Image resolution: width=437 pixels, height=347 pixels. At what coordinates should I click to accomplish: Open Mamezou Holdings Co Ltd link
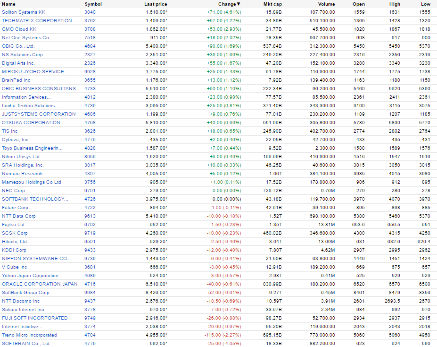pos(32,182)
